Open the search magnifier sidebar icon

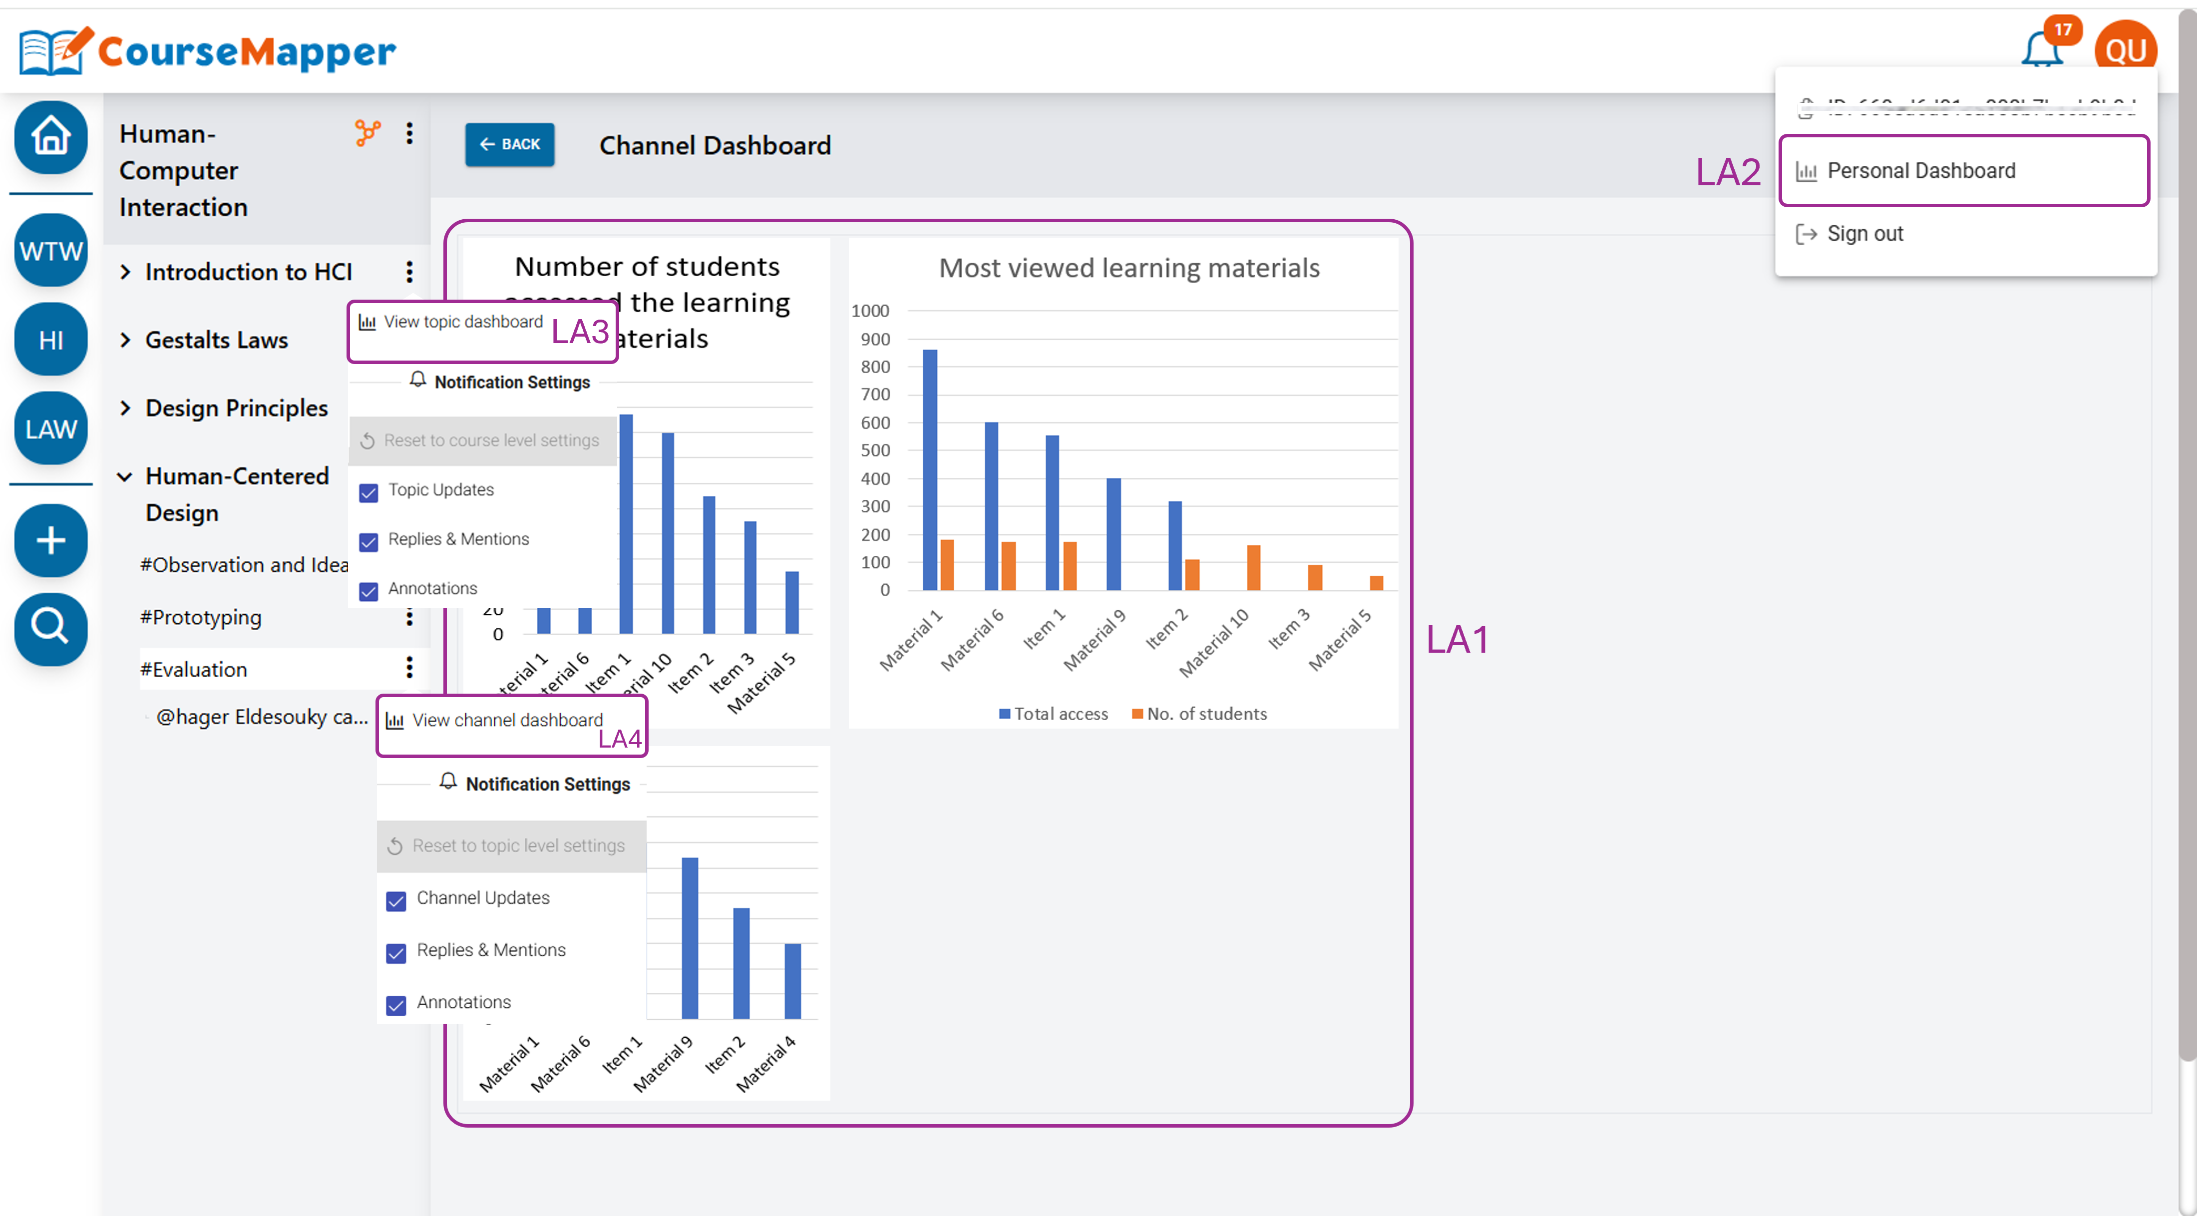50,628
